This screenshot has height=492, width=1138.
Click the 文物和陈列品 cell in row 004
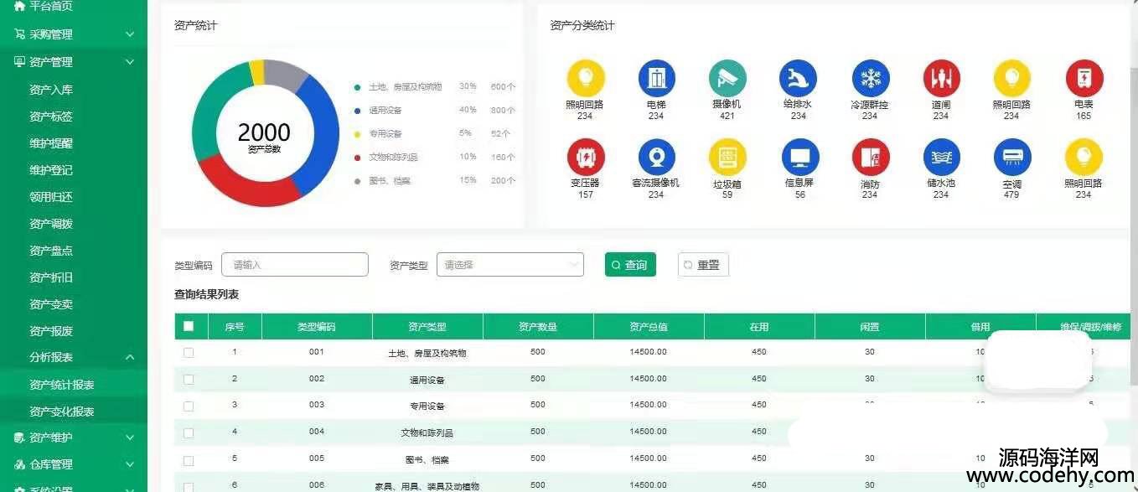coord(427,432)
